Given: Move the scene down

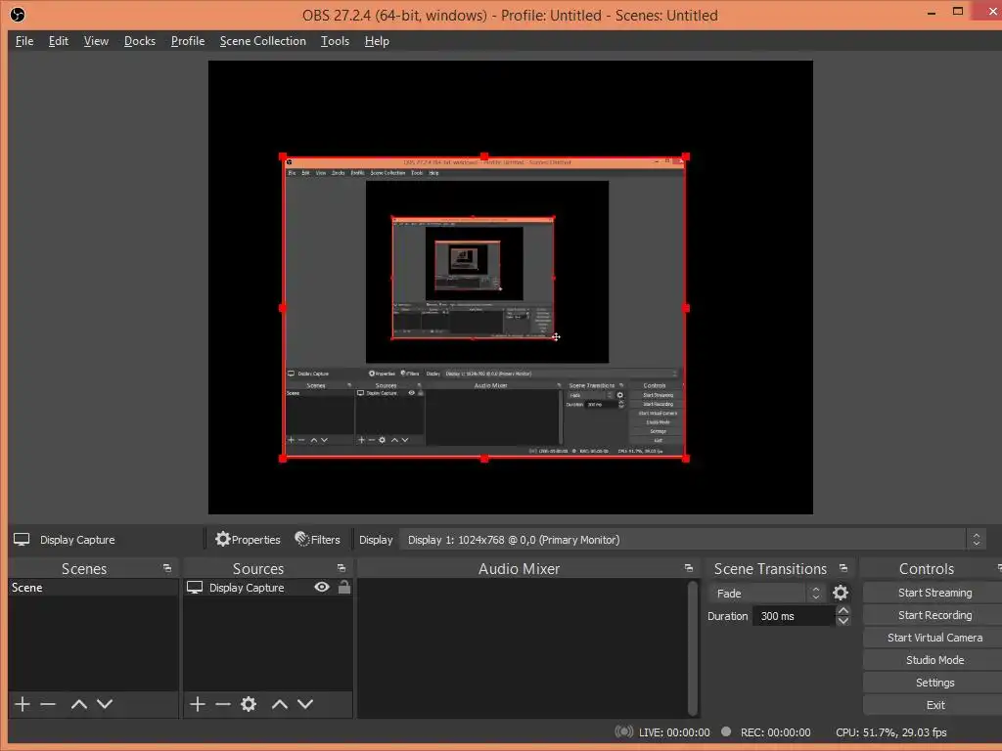Looking at the screenshot, I should (x=105, y=704).
